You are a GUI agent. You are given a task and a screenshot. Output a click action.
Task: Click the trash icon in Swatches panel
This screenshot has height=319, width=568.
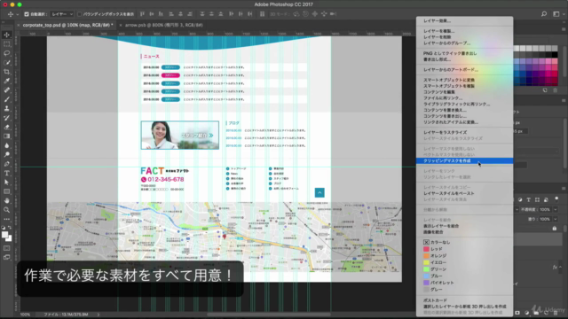click(x=555, y=90)
